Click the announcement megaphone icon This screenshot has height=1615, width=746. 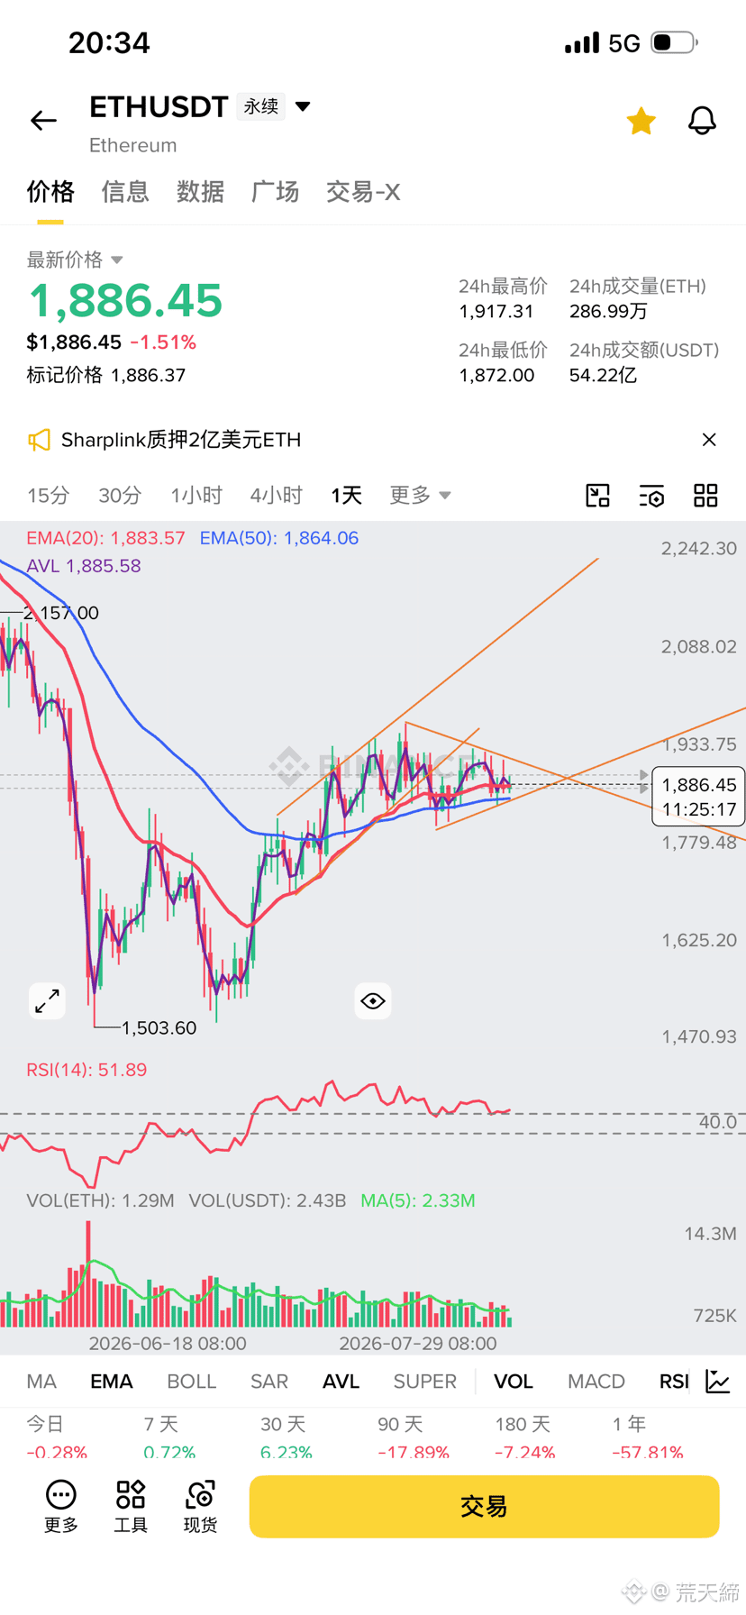pos(39,440)
